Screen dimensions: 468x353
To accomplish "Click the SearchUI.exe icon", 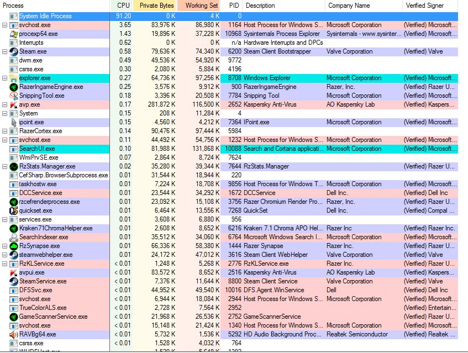I will point(14,149).
